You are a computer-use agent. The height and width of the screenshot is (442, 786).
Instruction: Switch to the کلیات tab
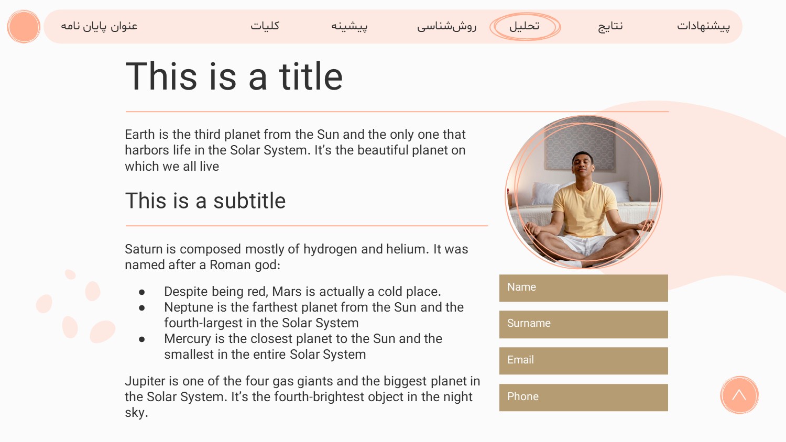[265, 26]
